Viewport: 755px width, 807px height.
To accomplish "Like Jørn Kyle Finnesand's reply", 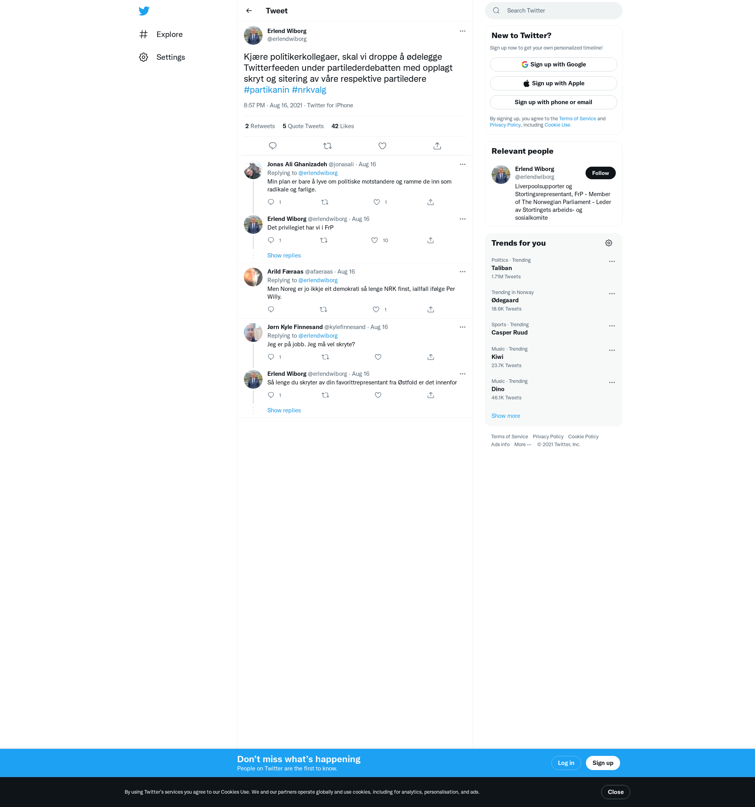I will pyautogui.click(x=378, y=357).
